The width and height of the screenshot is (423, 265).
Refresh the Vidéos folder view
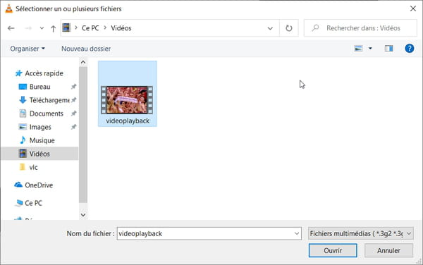(288, 28)
